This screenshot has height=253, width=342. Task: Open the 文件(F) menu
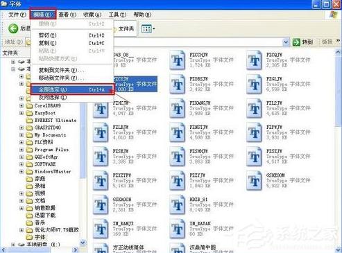pyautogui.click(x=17, y=15)
